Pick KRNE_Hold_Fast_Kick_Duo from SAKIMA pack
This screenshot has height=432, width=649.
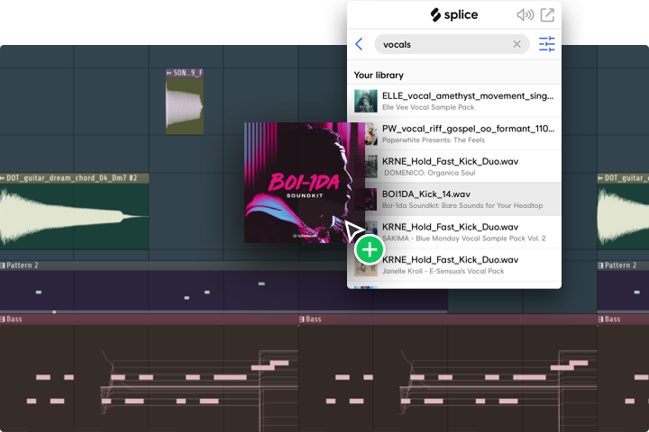454,232
